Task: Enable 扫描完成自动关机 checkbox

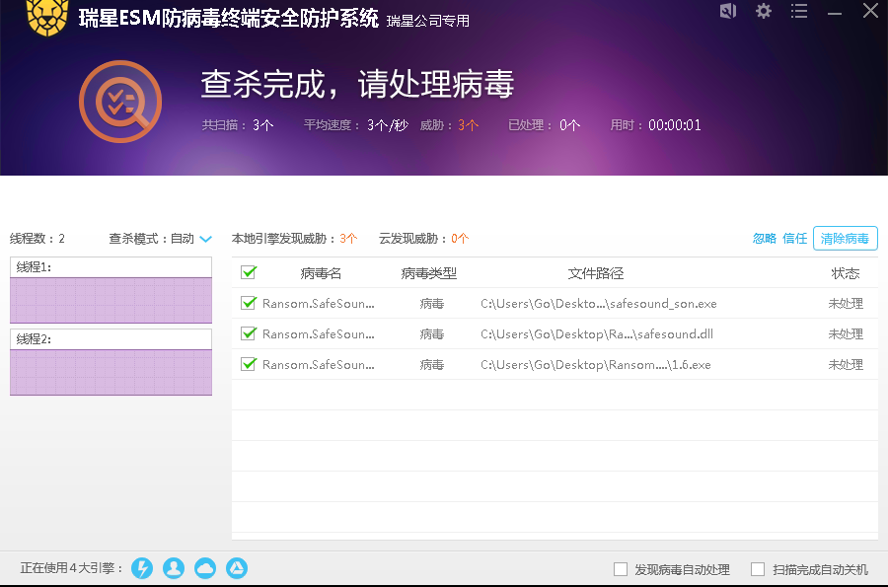Action: click(x=758, y=569)
